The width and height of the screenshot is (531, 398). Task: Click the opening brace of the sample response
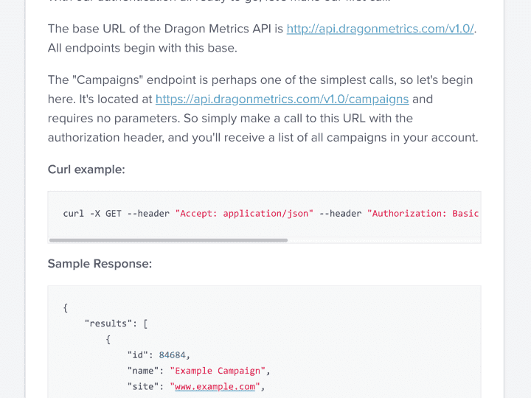pos(66,308)
